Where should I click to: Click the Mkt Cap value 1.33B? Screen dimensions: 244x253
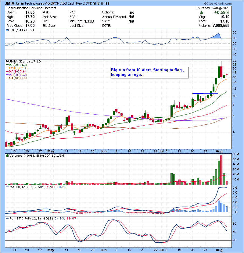89,21
